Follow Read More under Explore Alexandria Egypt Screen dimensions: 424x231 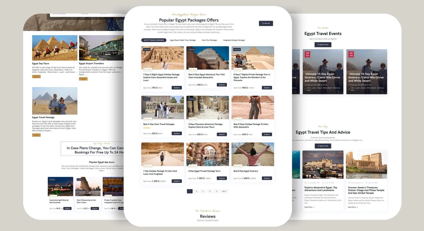(x=309, y=207)
